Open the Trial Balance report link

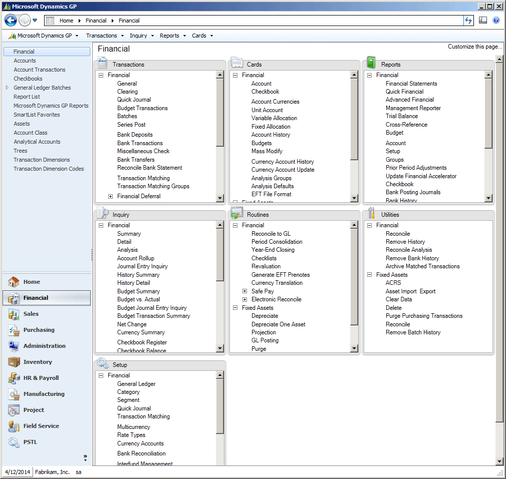pyautogui.click(x=402, y=116)
